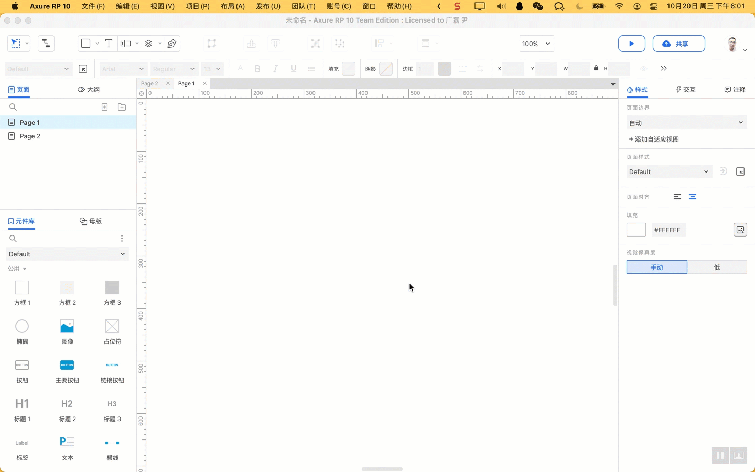The image size is (755, 472).
Task: Select the 横线 horizontal line widget
Action: coord(112,448)
